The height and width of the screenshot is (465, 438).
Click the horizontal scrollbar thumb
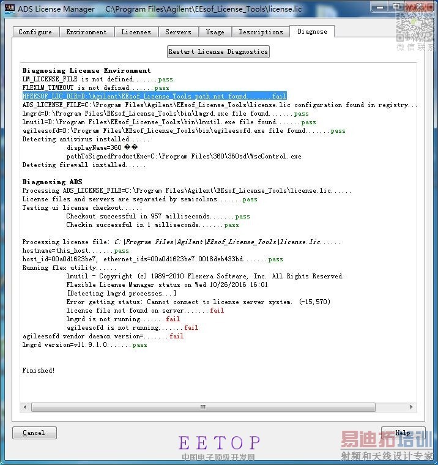point(203,407)
